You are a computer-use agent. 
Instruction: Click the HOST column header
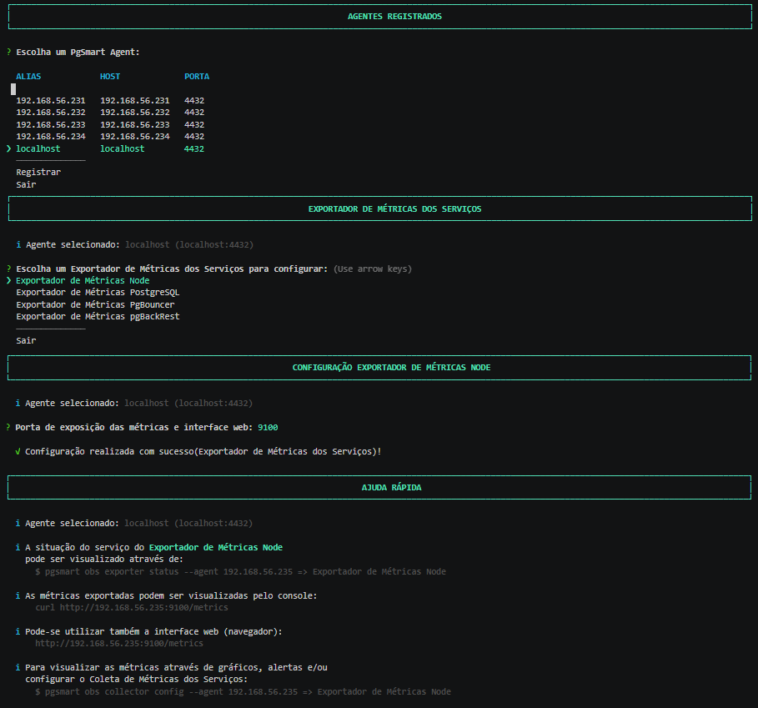tap(110, 77)
